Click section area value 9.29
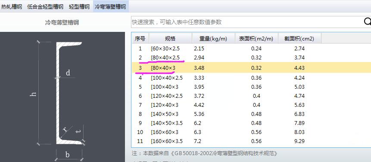 (x=299, y=141)
